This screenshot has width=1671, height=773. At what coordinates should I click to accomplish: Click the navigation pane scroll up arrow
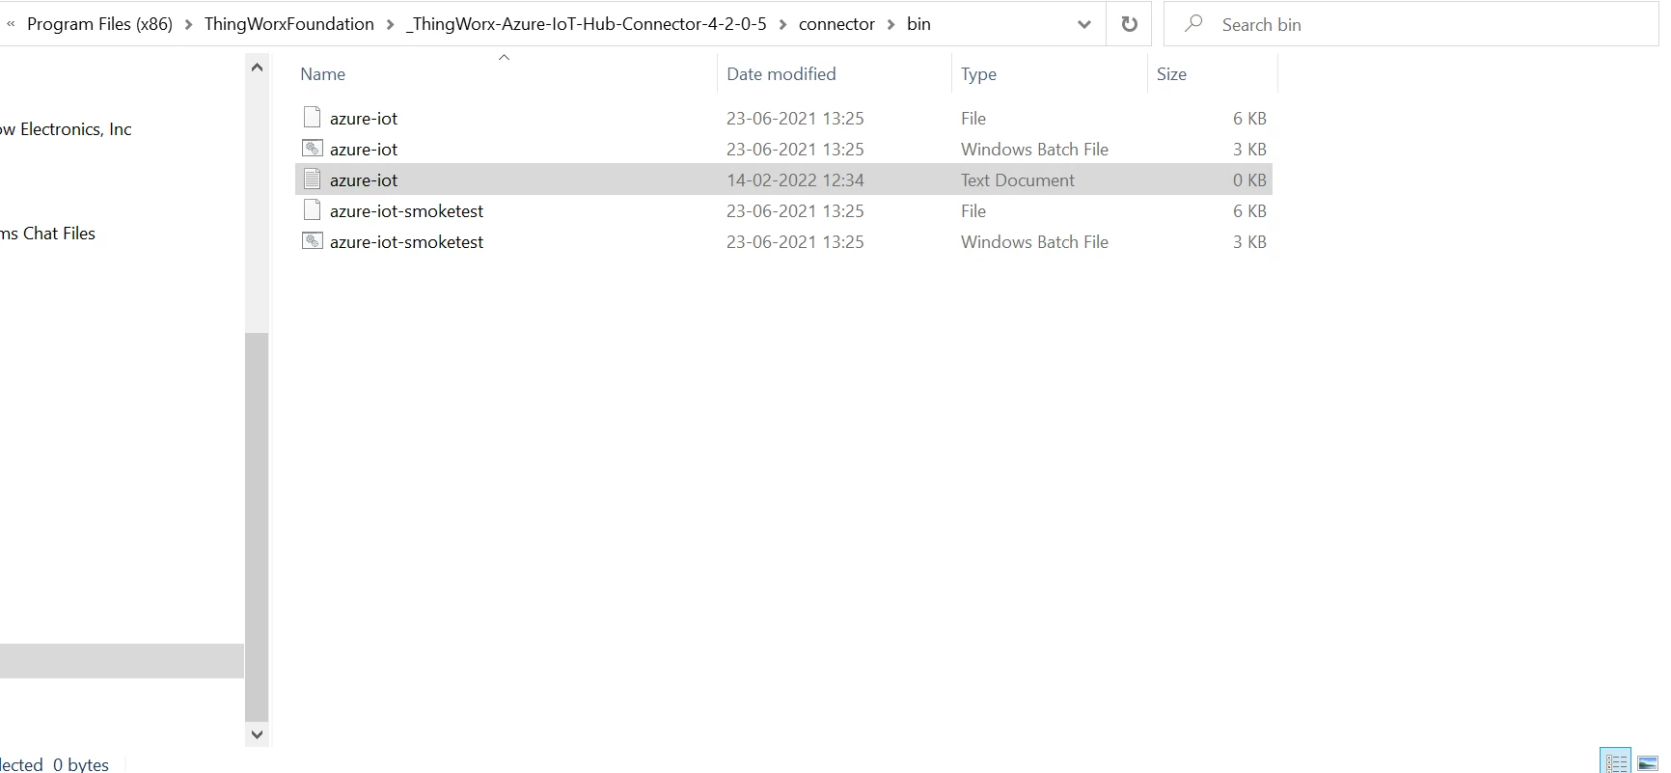pos(257,68)
